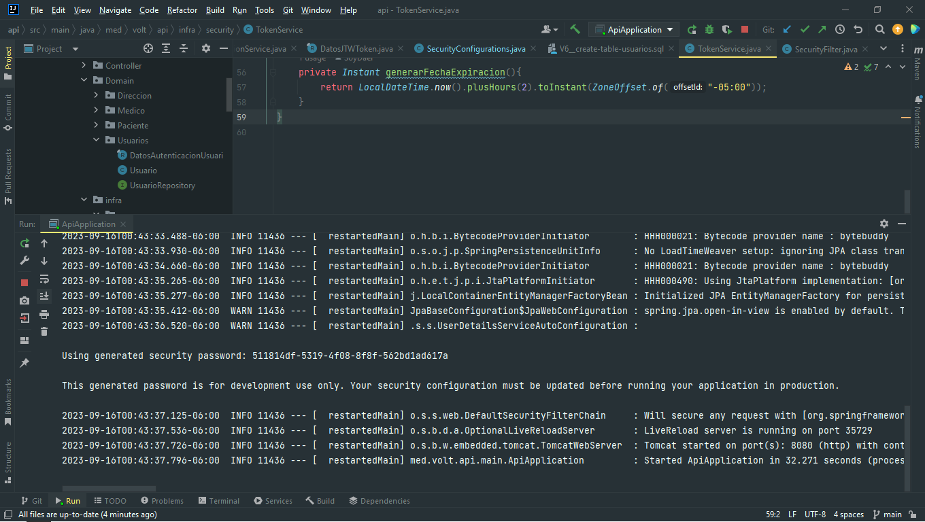Hide the Project tool window
The image size is (925, 522).
click(224, 48)
